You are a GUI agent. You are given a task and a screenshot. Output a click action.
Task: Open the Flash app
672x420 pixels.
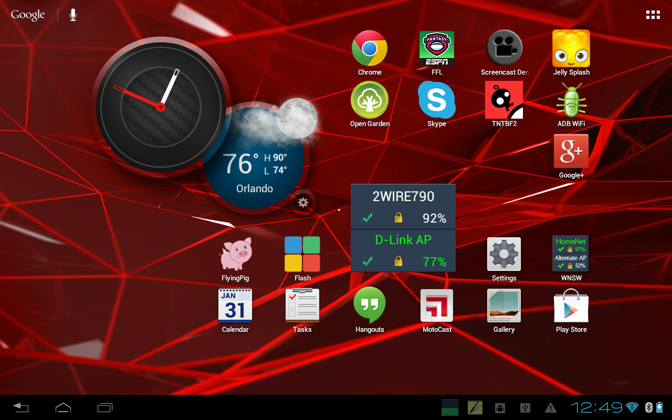click(302, 259)
